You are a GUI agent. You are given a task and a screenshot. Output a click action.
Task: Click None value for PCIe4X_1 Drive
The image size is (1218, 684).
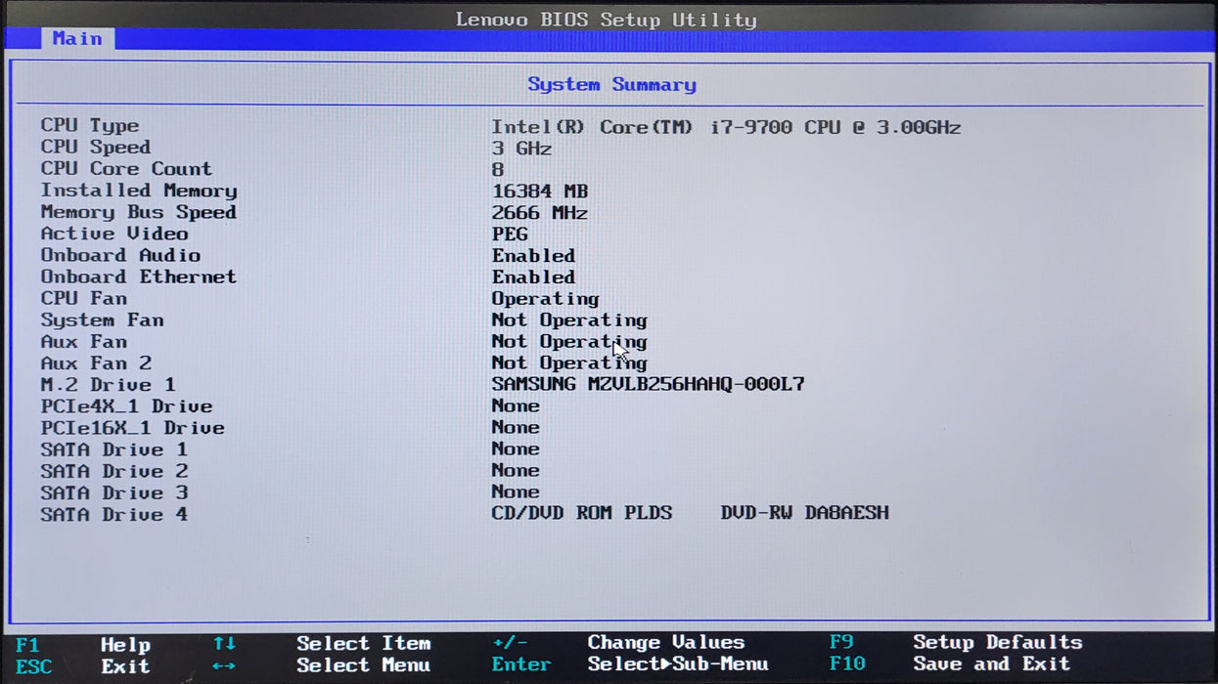(x=516, y=406)
